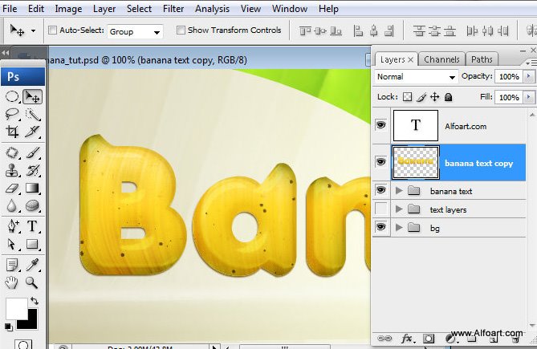537x349 pixels.
Task: Select the Spot Healing Brush tool
Action: [x=13, y=153]
